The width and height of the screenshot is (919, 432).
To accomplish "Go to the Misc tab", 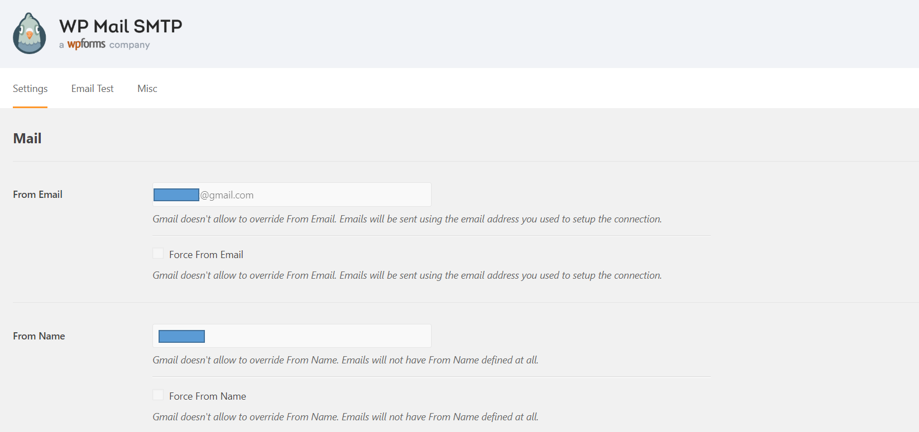I will [x=147, y=89].
